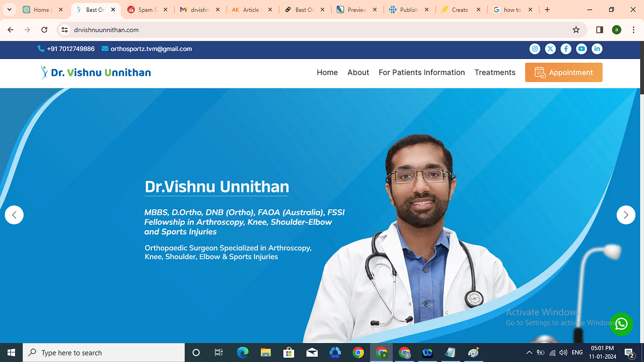This screenshot has height=362, width=644.
Task: Open the Instagram social icon
Action: tap(535, 49)
